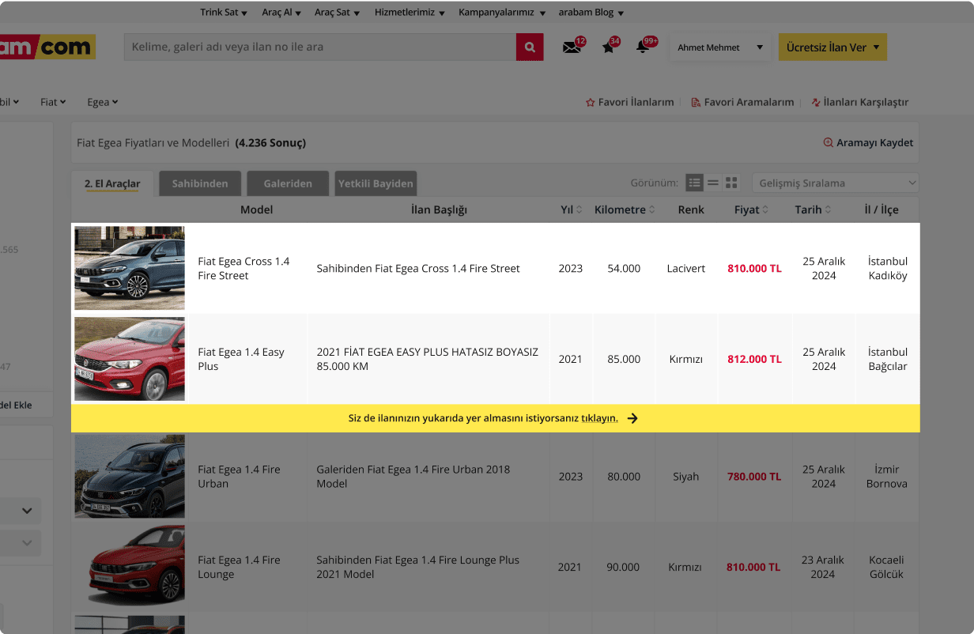Sort by Tarih column header

coord(813,210)
